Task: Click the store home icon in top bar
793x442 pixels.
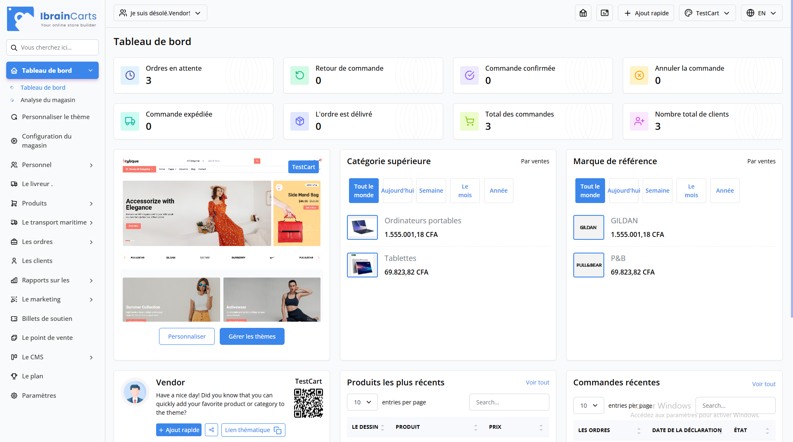Action: click(x=583, y=13)
